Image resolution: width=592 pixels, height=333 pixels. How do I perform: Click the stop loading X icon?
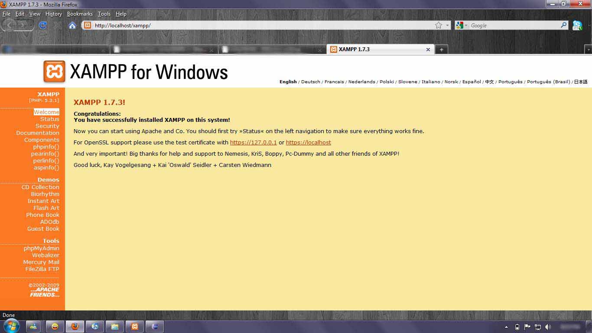click(57, 25)
